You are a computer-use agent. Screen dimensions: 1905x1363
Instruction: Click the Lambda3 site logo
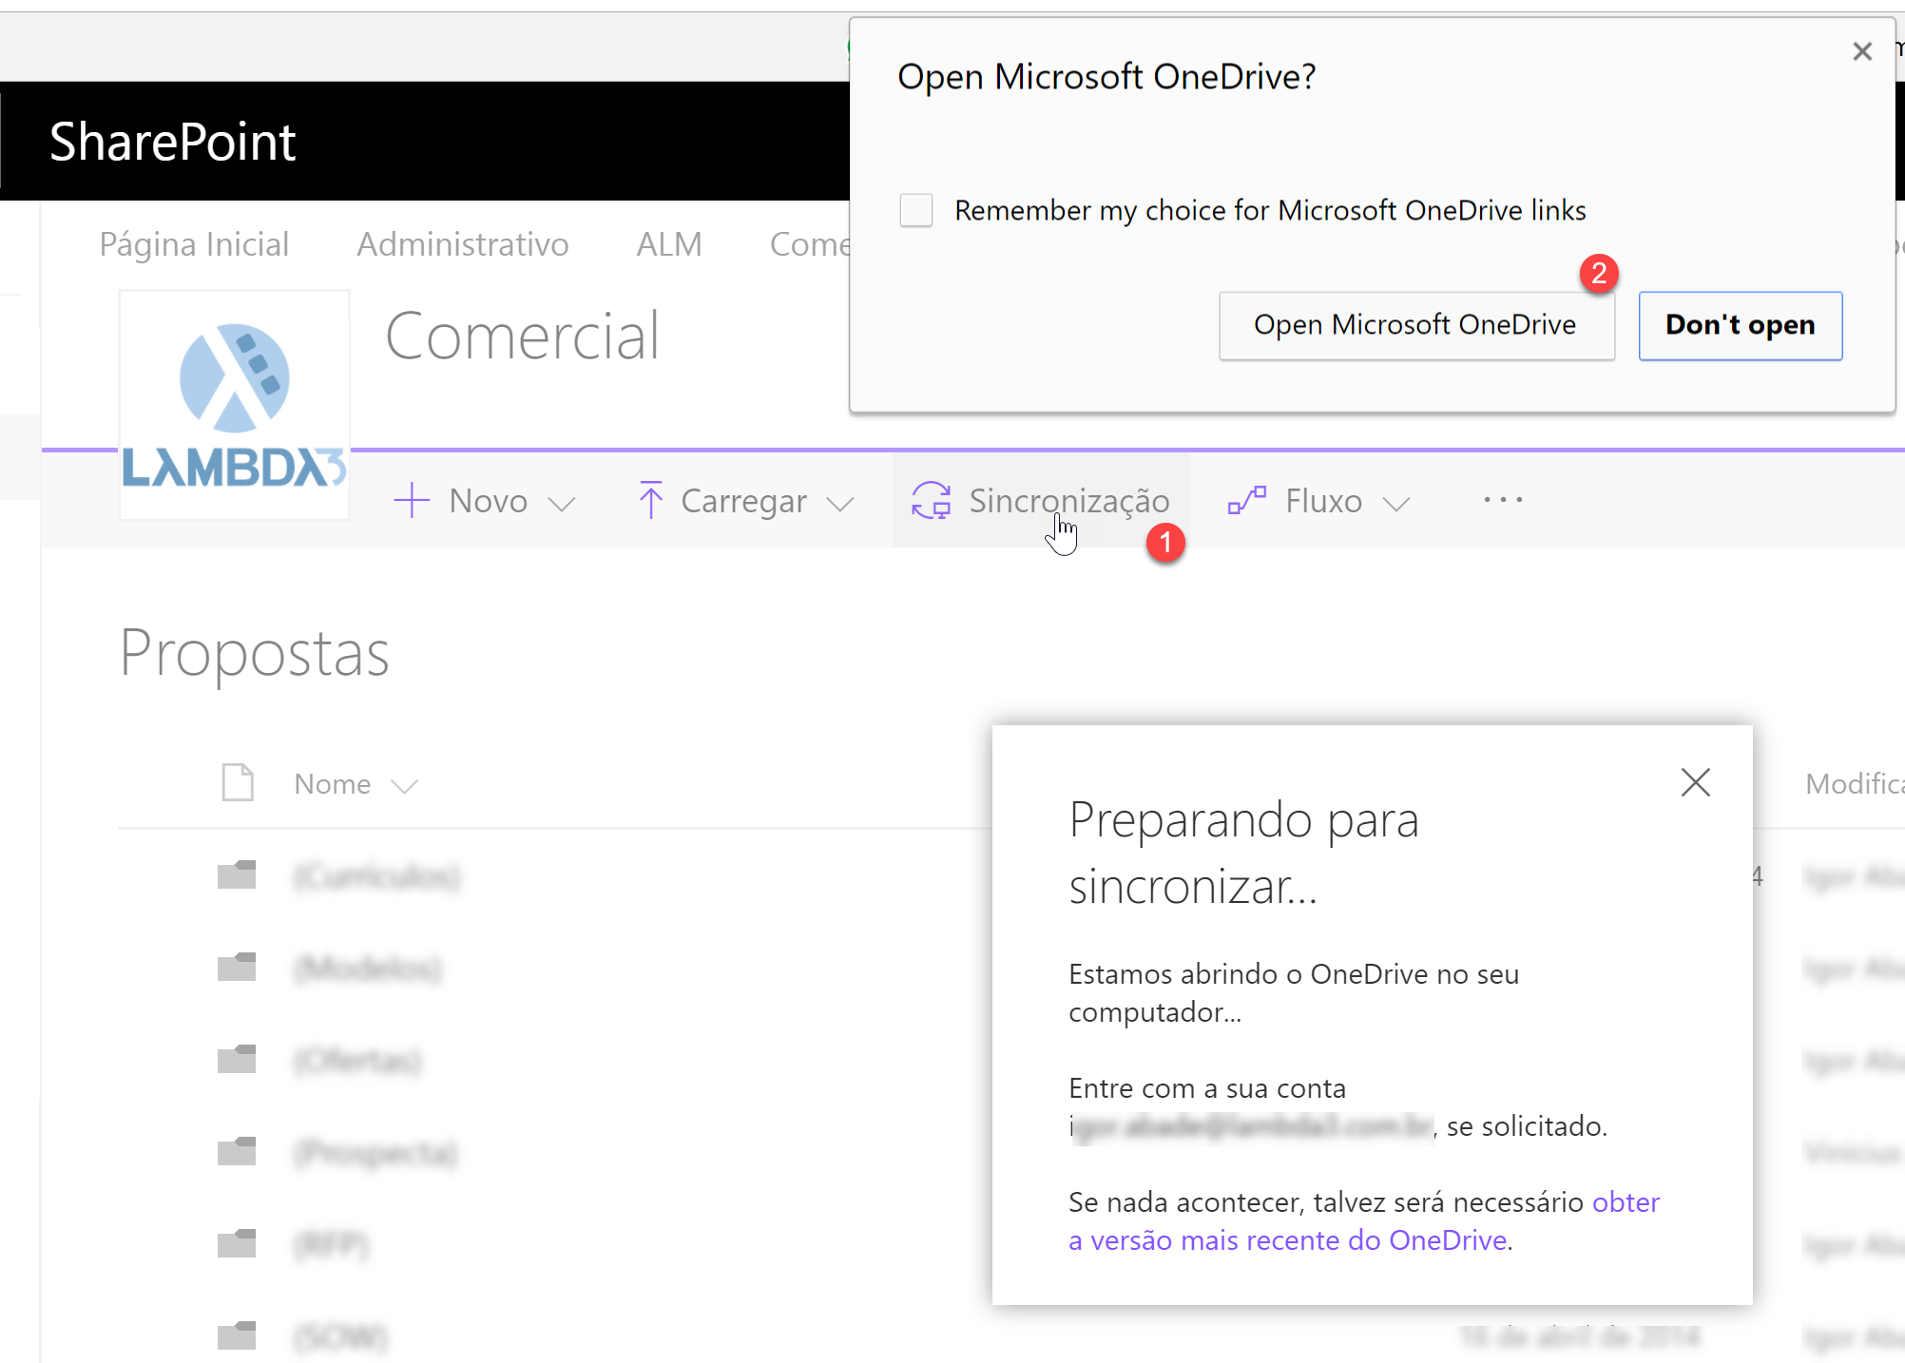pyautogui.click(x=234, y=405)
